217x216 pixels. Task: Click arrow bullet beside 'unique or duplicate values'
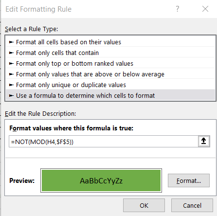pos(11,85)
